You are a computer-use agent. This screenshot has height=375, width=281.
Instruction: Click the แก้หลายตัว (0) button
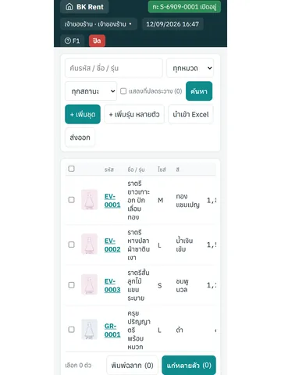(x=189, y=365)
